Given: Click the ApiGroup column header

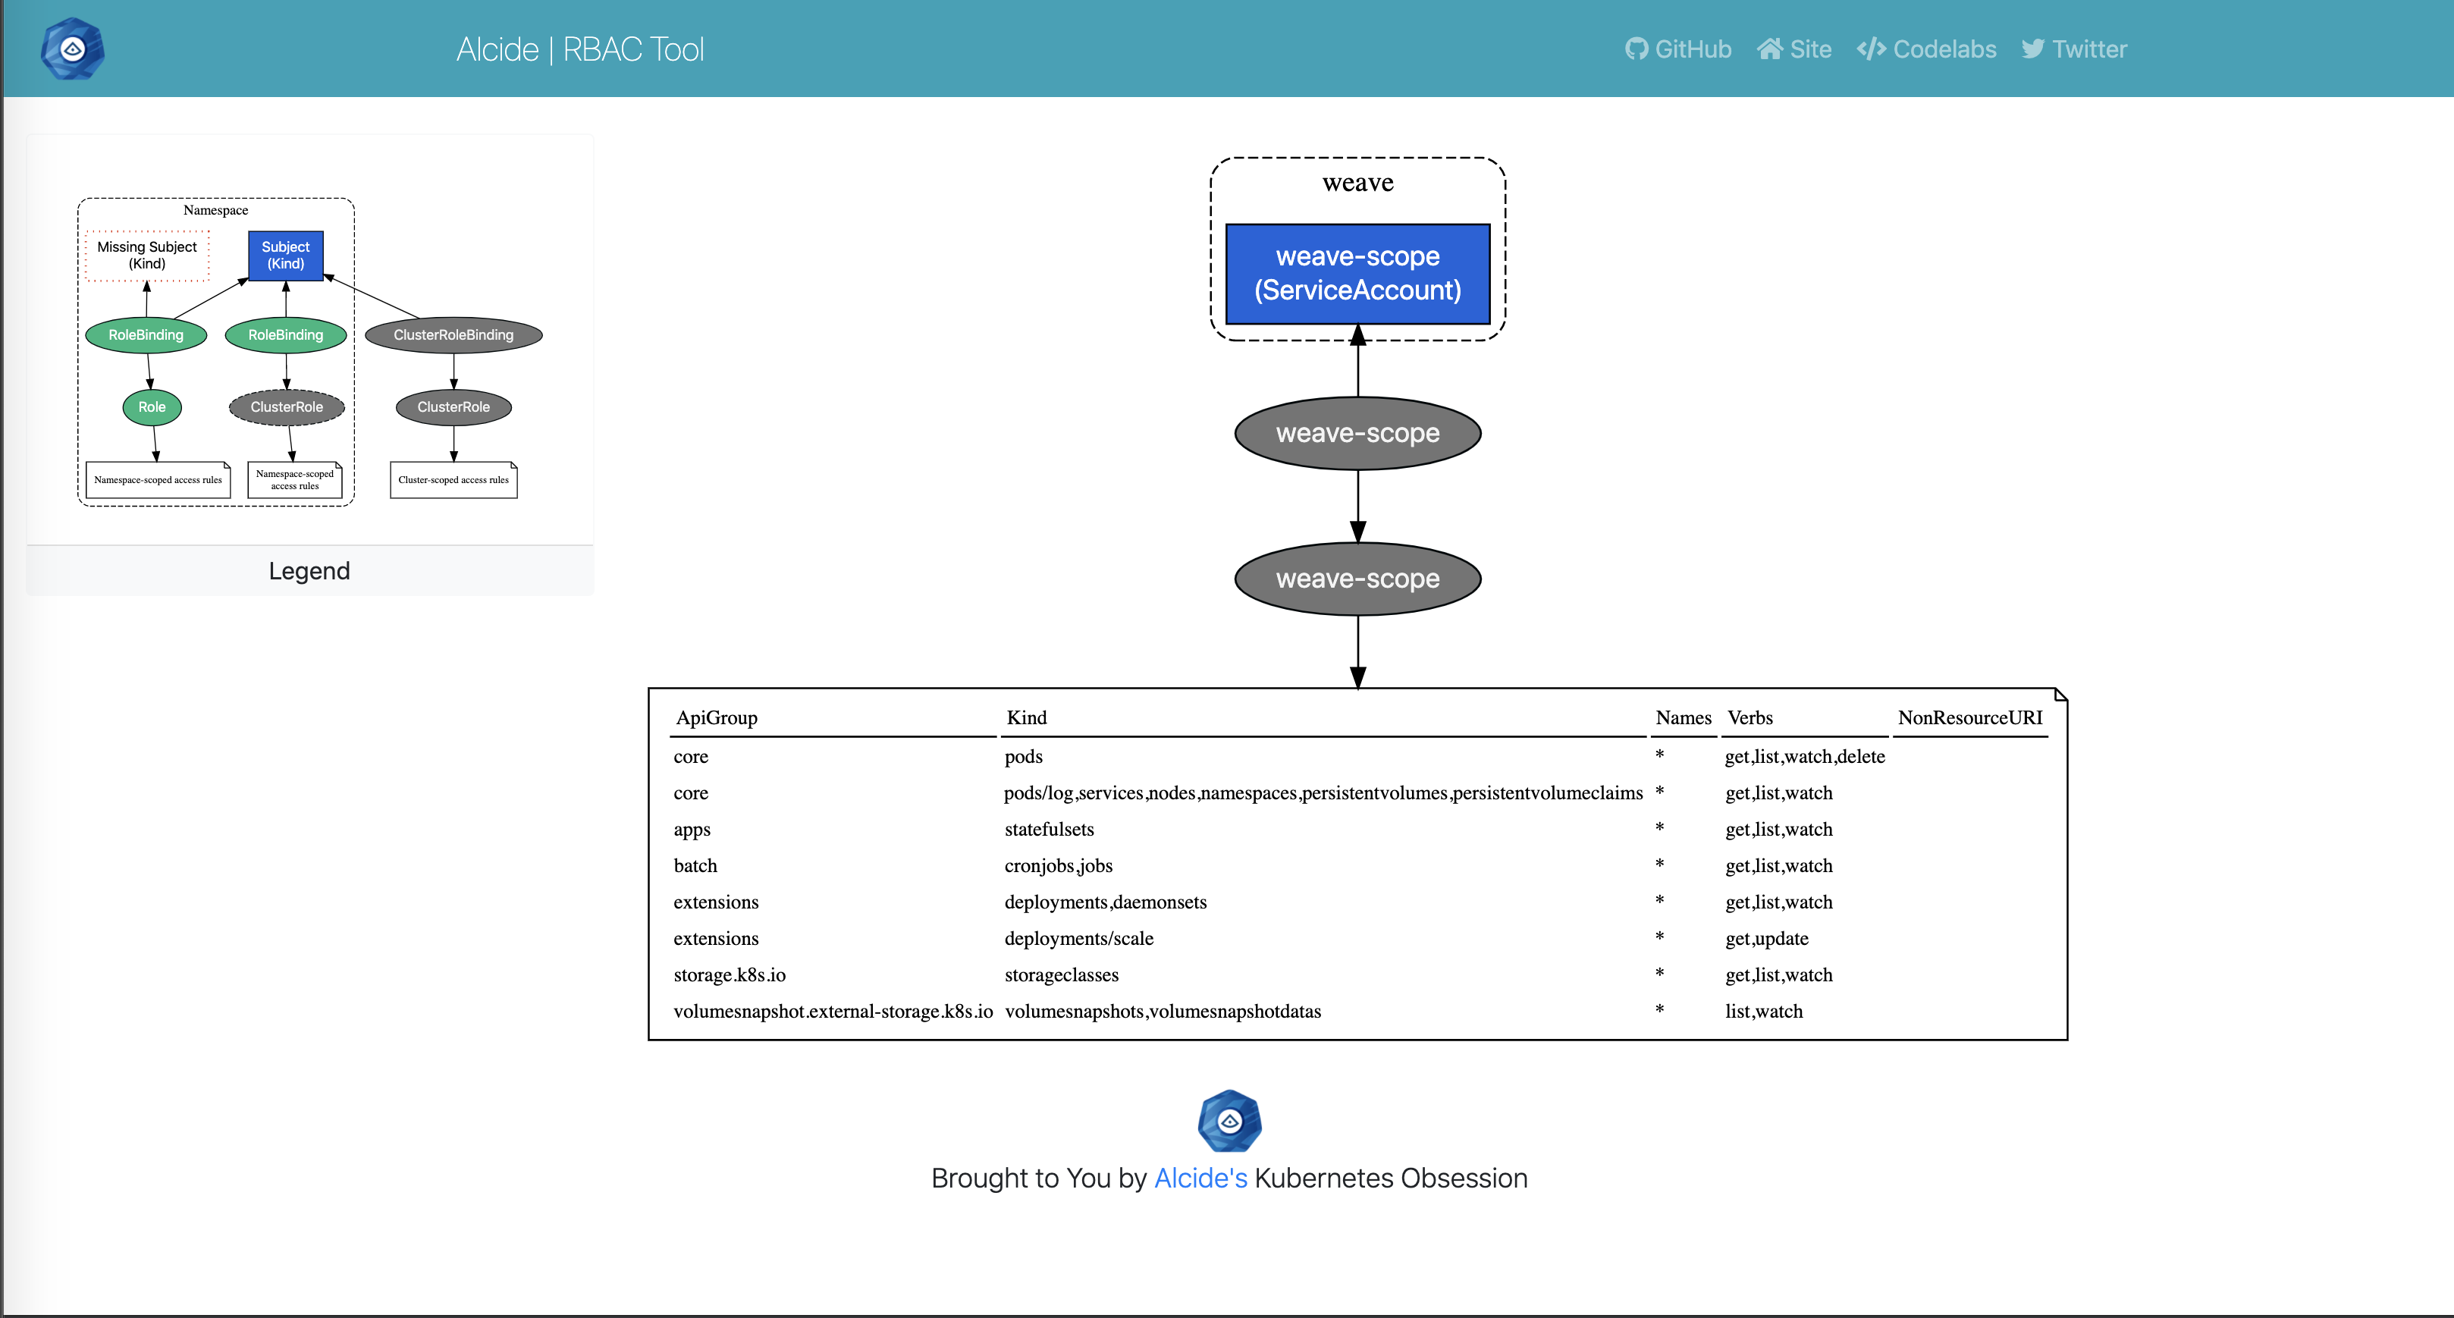Looking at the screenshot, I should point(715,718).
